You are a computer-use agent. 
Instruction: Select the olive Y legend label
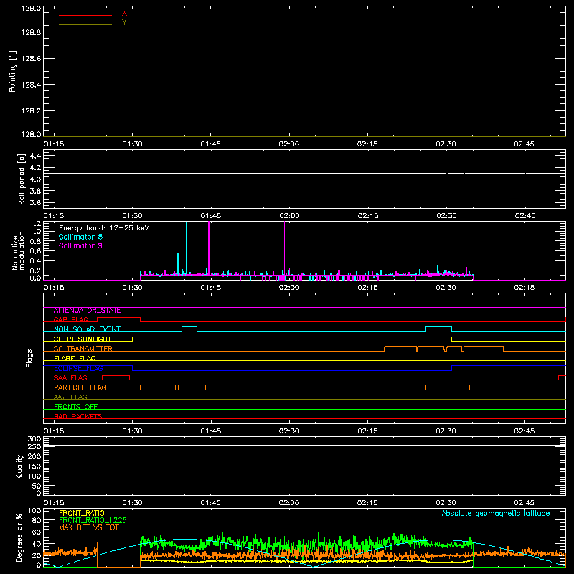(x=124, y=22)
